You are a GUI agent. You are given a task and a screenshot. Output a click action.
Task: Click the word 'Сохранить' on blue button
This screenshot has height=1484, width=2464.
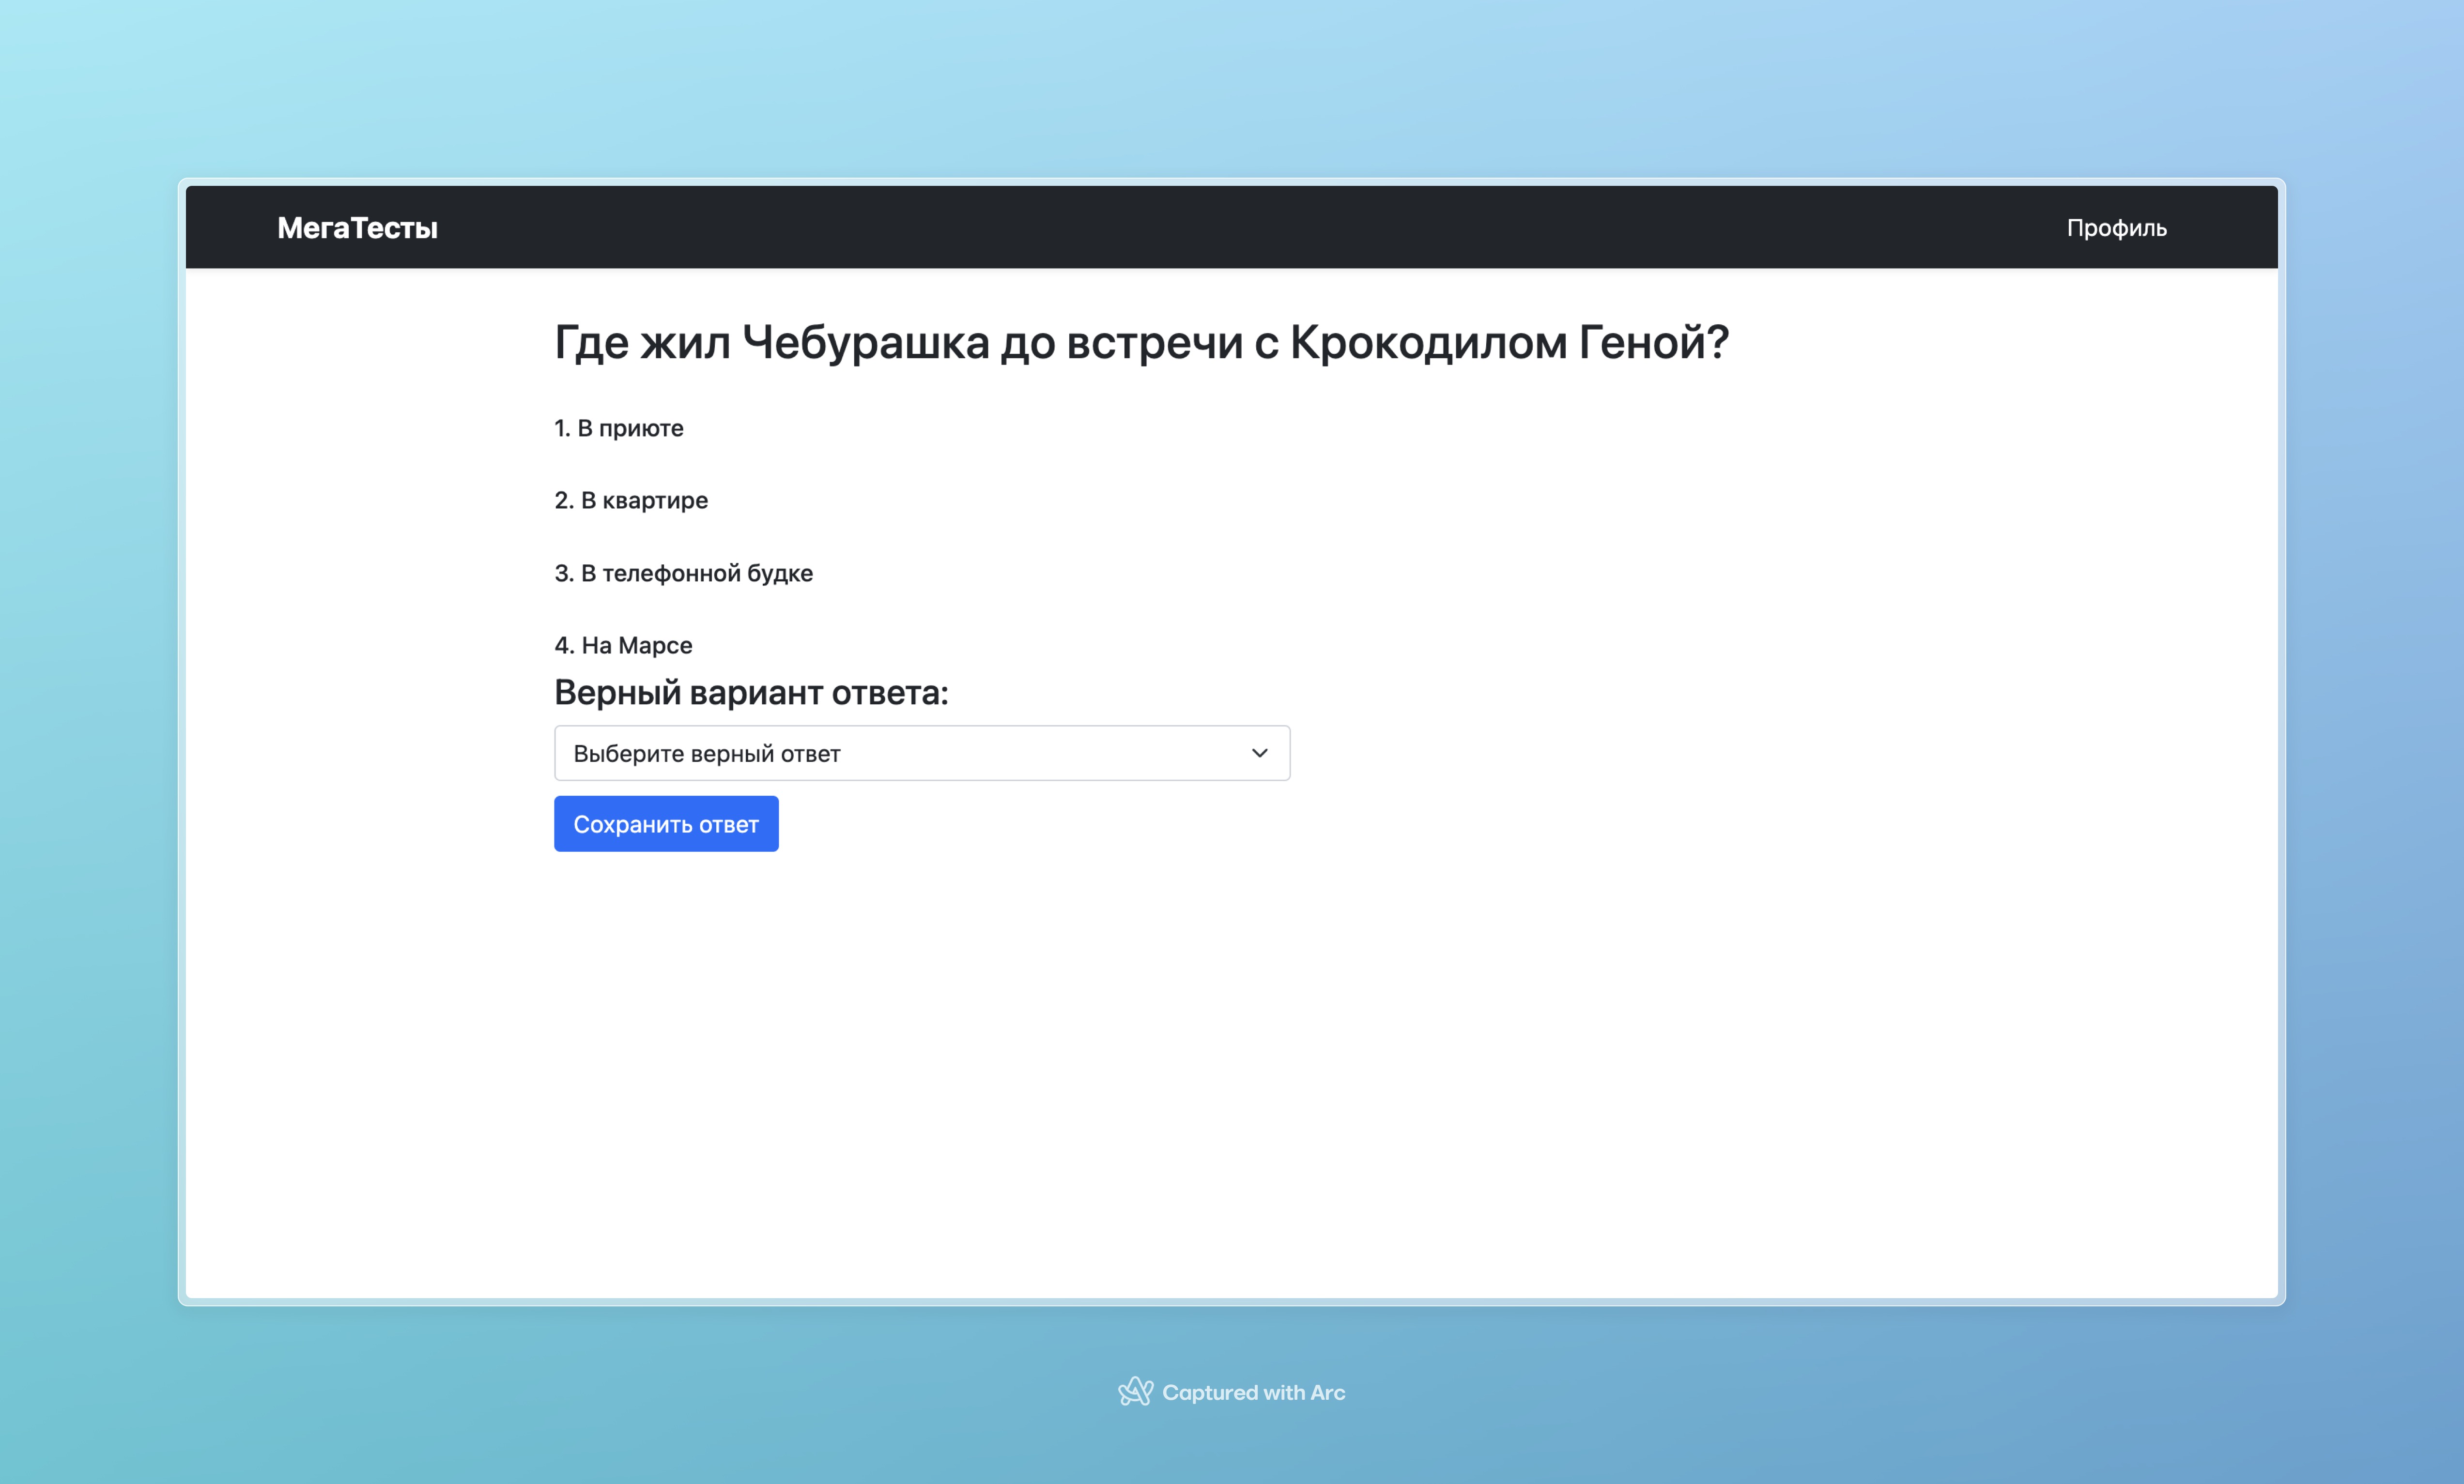point(632,824)
